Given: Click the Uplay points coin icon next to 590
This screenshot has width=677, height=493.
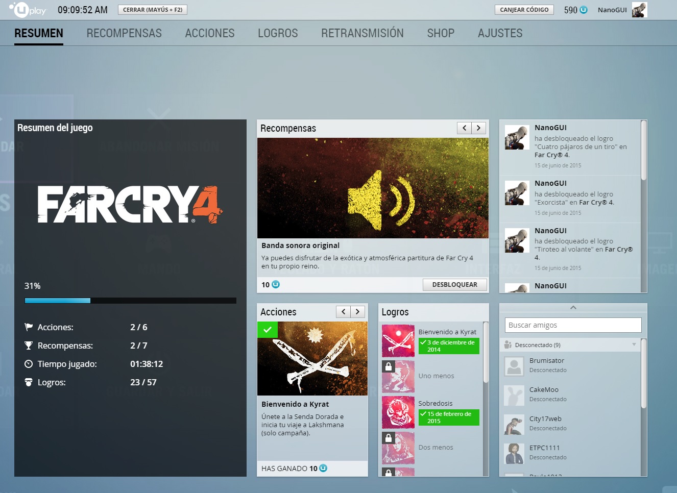Looking at the screenshot, I should [584, 10].
